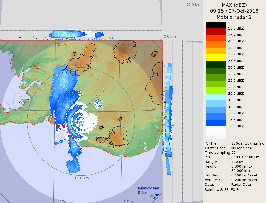Image resolution: width=266 pixels, height=203 pixels.
Task: Select the orange 40.0 dBZ color swatch
Action: point(216,45)
